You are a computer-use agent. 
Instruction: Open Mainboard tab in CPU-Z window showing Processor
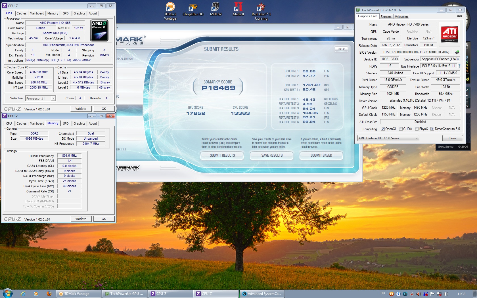pyautogui.click(x=37, y=13)
